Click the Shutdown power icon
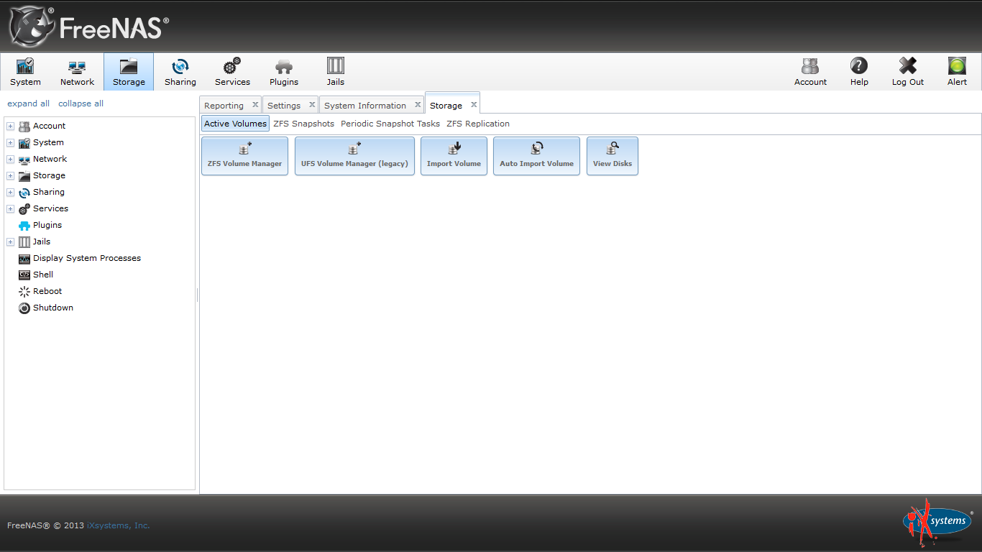 click(x=24, y=308)
